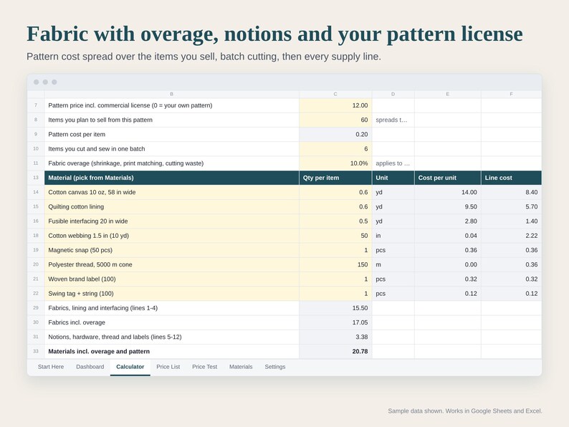569x427 pixels.
Task: Click the pattern cost per item value 0.20
Action: click(335, 135)
